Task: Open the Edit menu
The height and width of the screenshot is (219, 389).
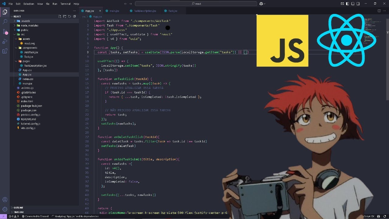Action: click(18, 4)
